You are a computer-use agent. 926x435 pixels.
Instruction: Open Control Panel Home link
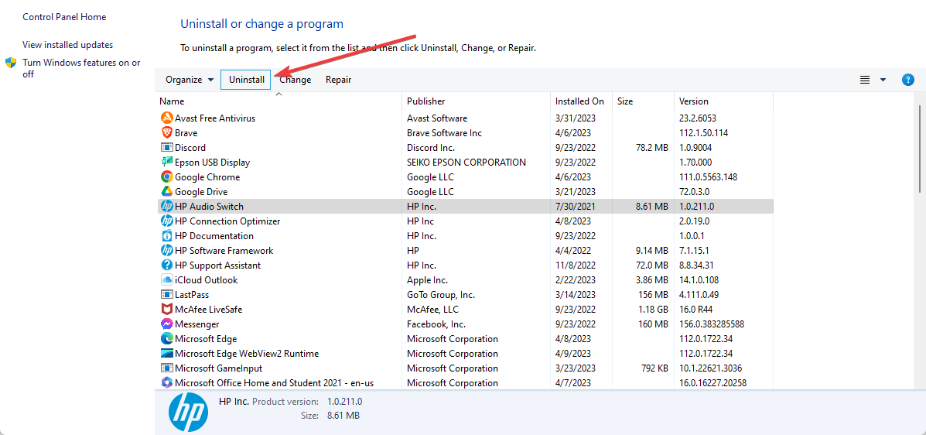[x=64, y=17]
